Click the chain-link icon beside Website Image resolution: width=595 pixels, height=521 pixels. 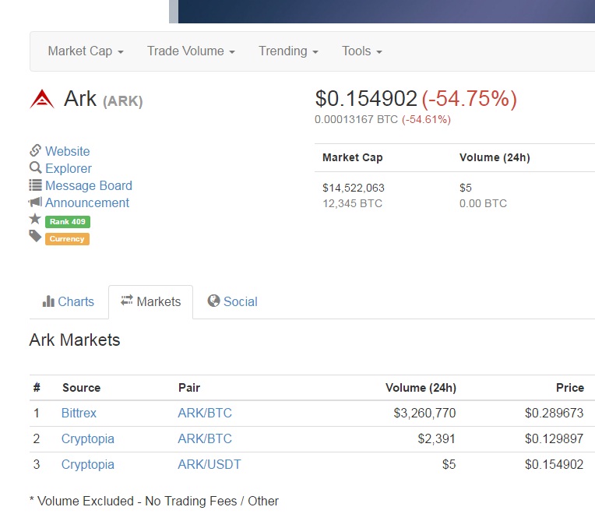35,150
